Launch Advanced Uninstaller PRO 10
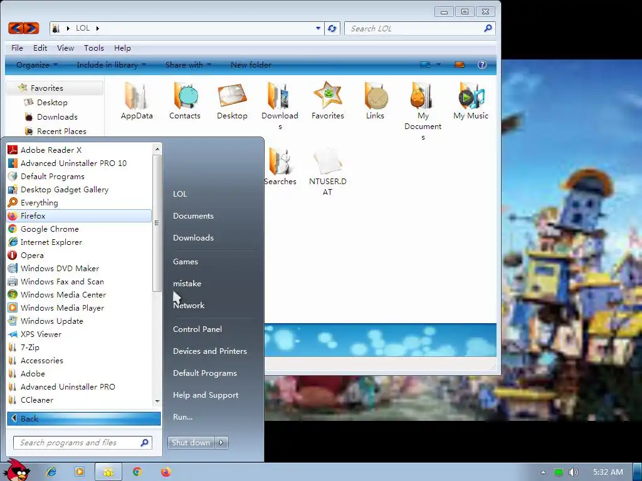Viewport: 642px width, 481px height. pyautogui.click(x=79, y=163)
